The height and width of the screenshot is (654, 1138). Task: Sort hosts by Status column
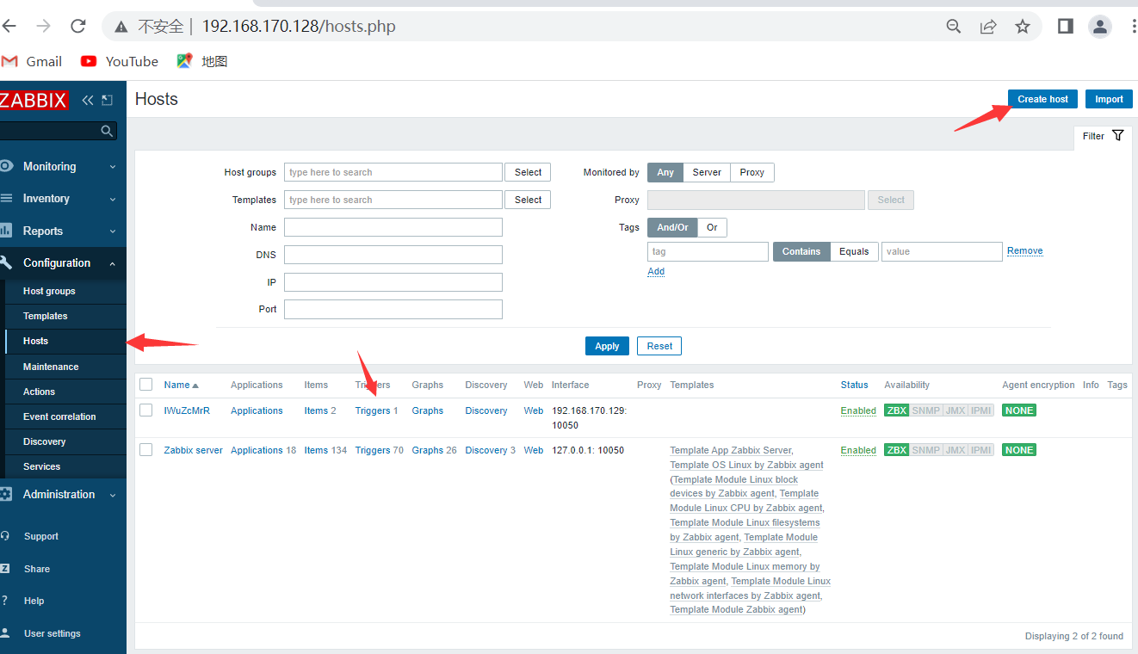click(x=854, y=385)
